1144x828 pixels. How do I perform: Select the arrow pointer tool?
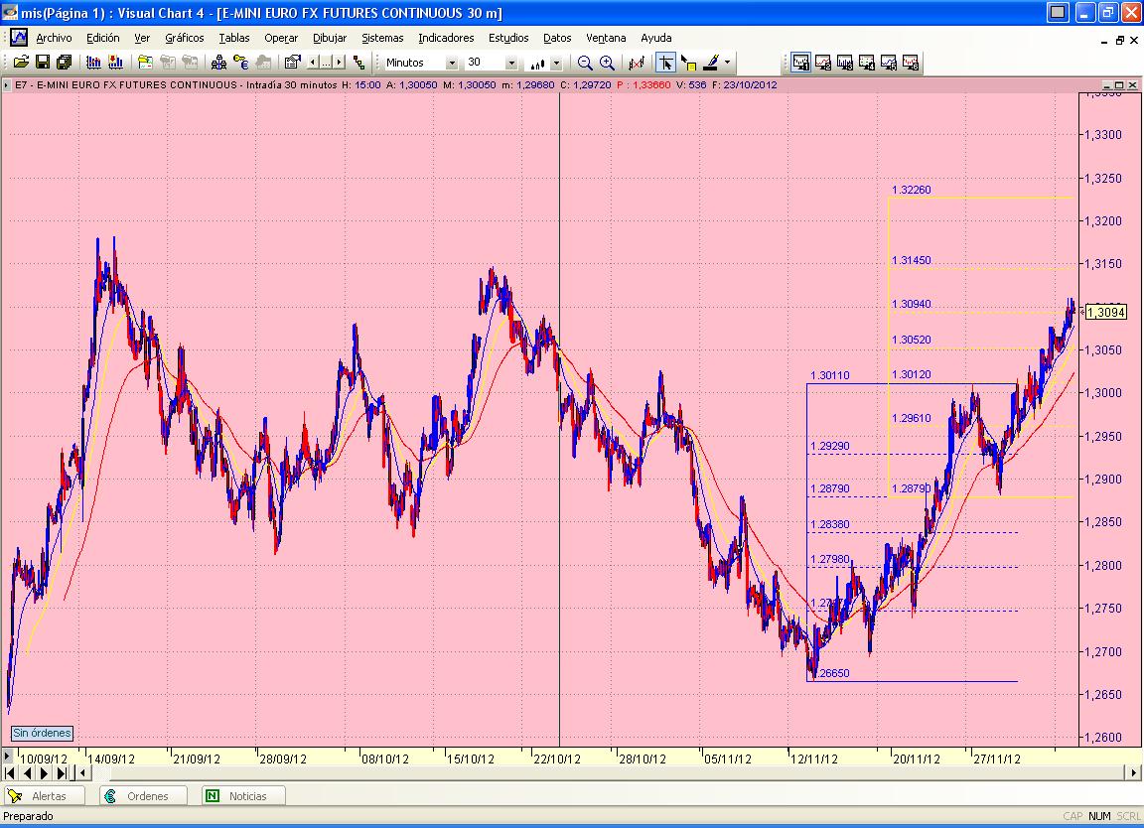click(665, 63)
